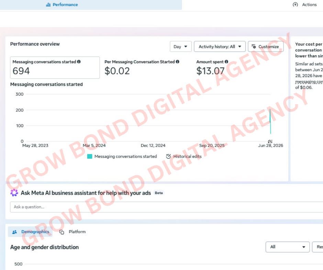Click the May 28, 2023 axis date label
Viewport: 323px width, 270px height.
35,146
